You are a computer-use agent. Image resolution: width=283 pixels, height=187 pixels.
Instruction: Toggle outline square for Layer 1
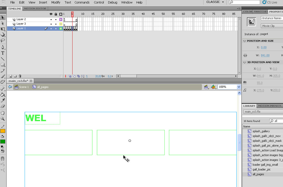[61, 29]
